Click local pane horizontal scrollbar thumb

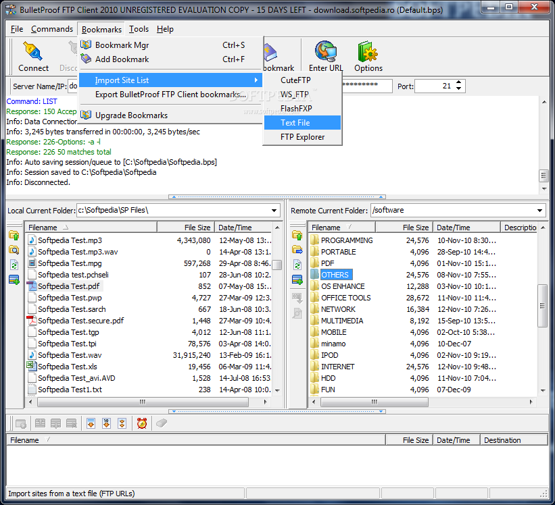click(143, 402)
